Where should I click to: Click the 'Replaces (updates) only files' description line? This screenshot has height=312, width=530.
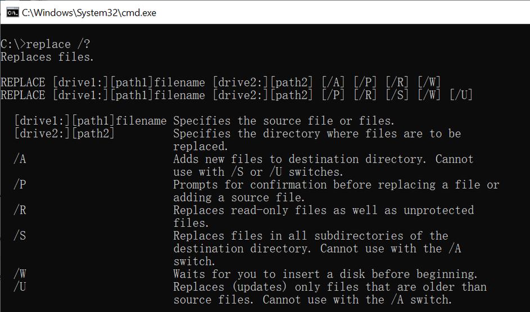[x=329, y=287]
